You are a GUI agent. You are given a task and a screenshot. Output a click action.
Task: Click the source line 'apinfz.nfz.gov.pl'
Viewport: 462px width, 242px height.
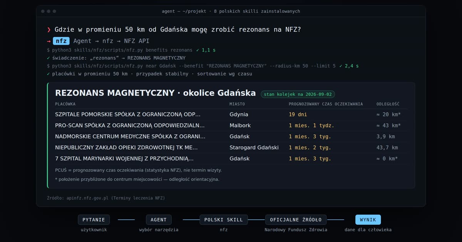point(105,198)
